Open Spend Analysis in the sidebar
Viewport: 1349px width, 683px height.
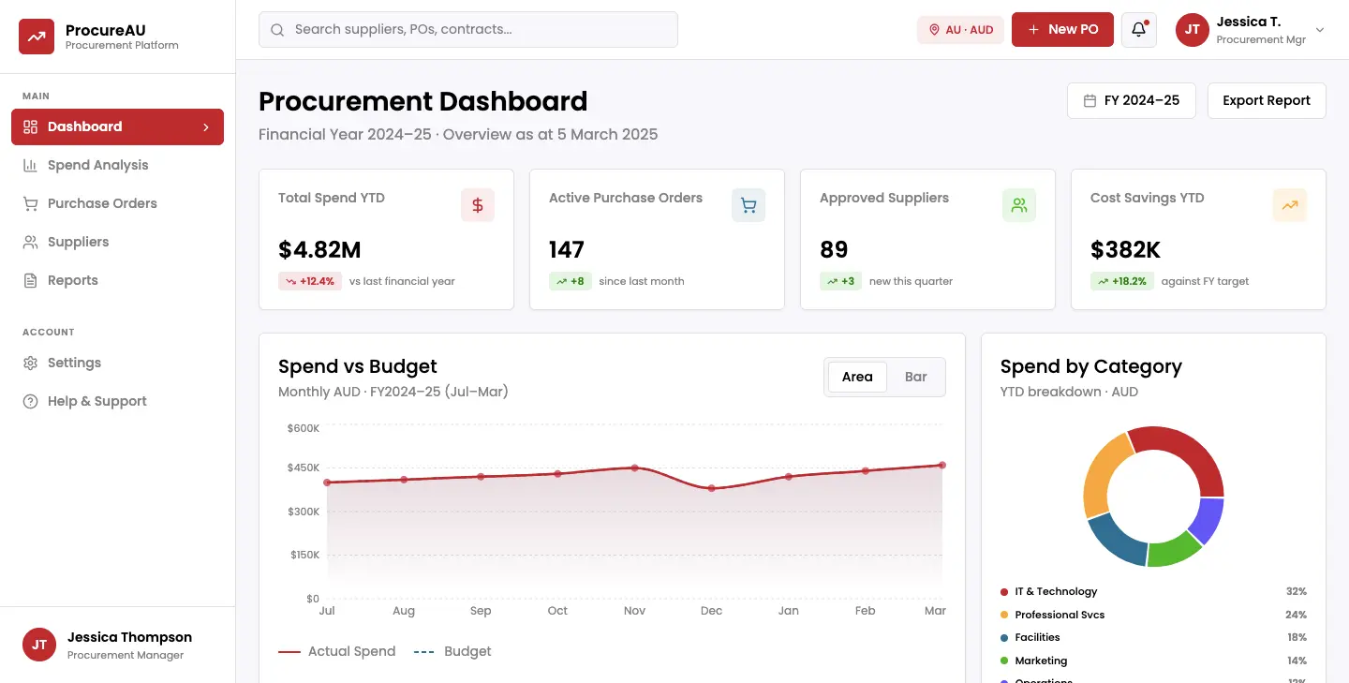(97, 165)
